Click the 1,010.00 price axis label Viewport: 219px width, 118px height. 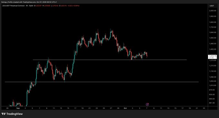coord(213,86)
